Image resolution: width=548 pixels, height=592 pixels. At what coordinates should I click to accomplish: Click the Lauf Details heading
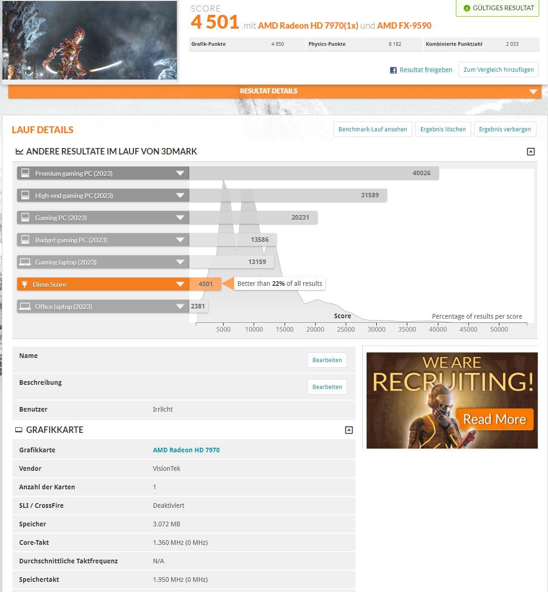coord(43,130)
